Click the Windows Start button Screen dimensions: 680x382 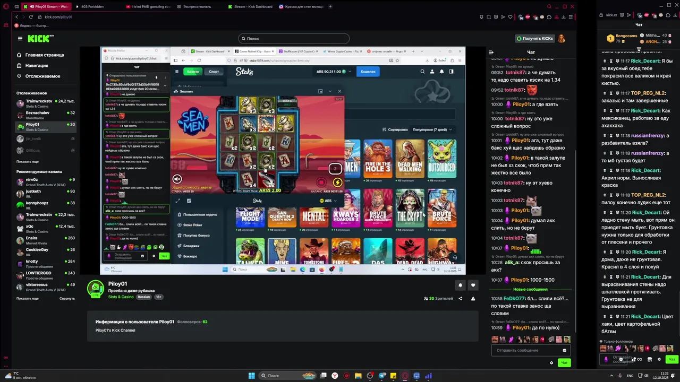[252, 376]
